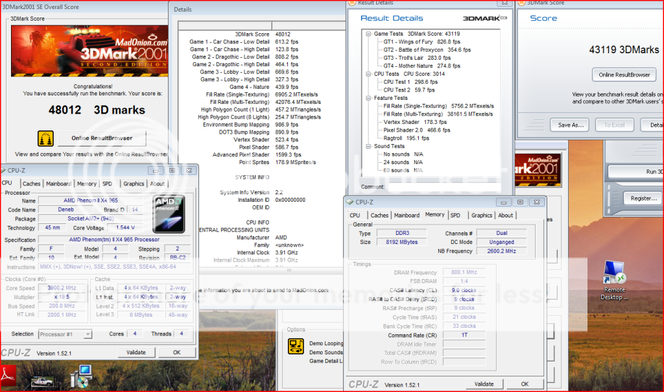Click the Comment input field
The image size is (664, 392).
[x=444, y=187]
